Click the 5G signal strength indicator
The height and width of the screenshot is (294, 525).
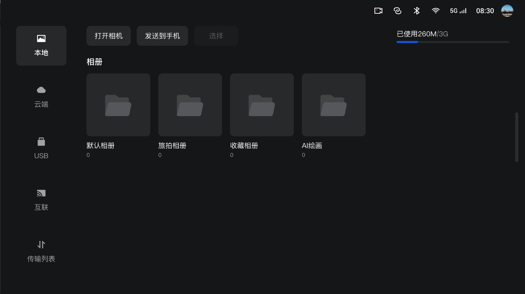(x=458, y=11)
